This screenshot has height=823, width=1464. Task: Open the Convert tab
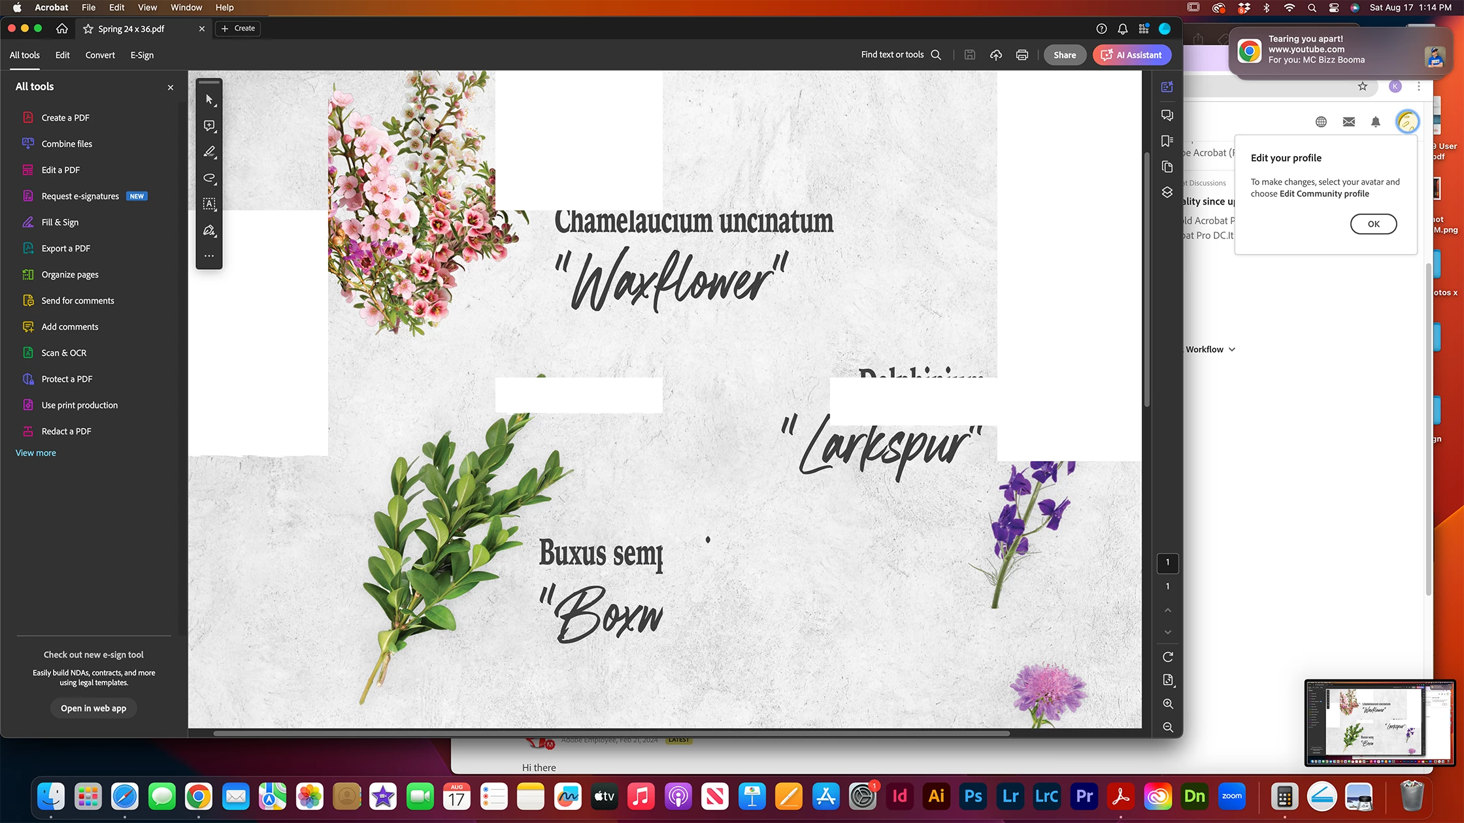(100, 55)
